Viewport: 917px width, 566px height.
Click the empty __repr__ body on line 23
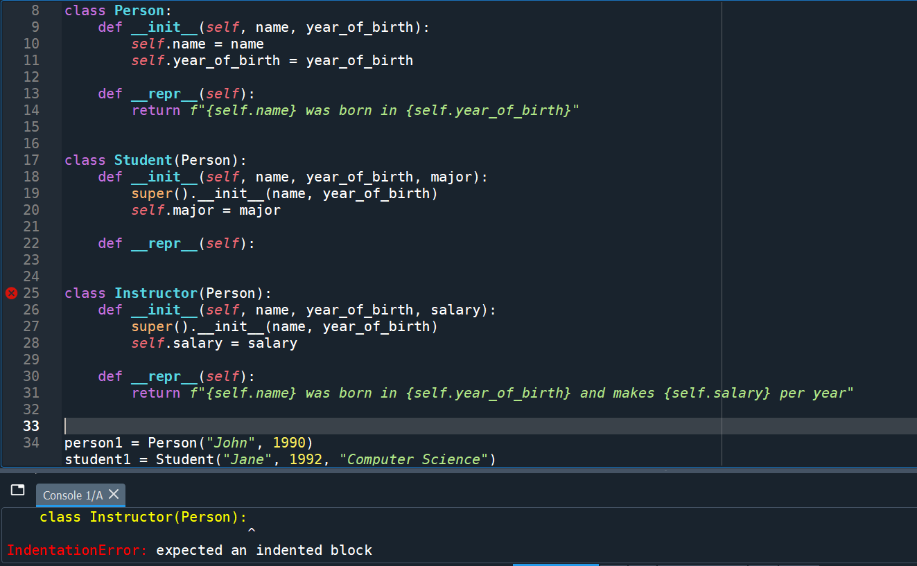[x=139, y=260]
